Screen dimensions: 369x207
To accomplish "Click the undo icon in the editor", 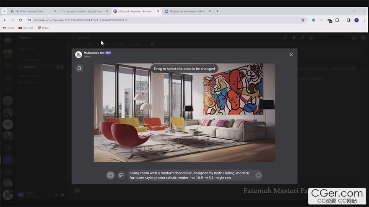I will 79,68.
